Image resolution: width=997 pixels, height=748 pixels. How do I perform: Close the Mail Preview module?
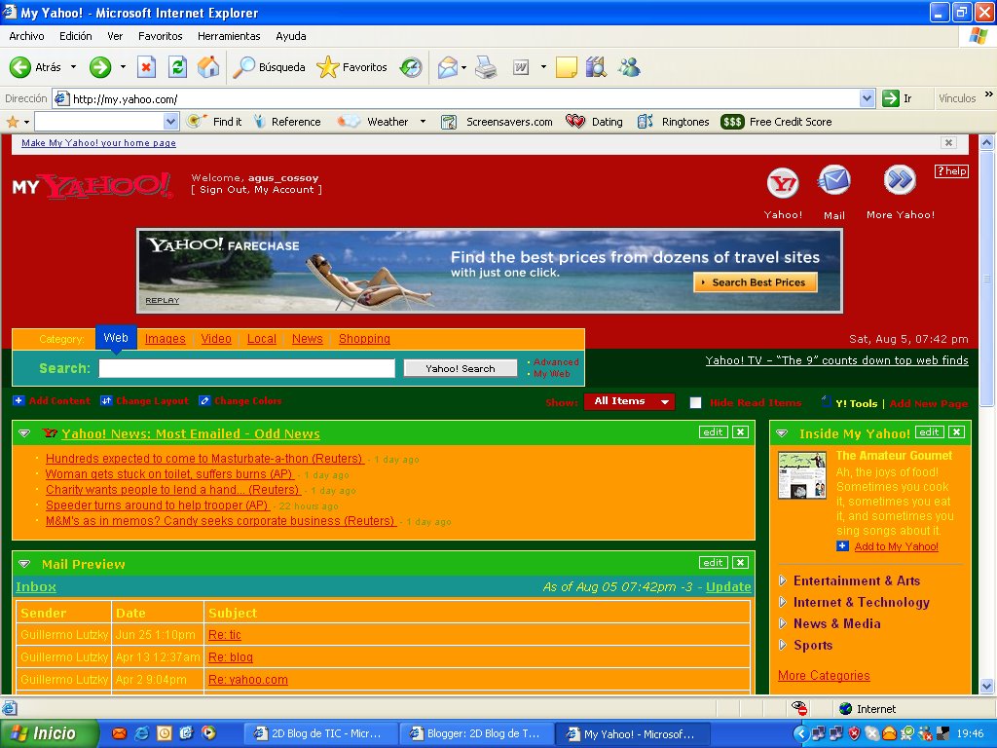coord(740,563)
